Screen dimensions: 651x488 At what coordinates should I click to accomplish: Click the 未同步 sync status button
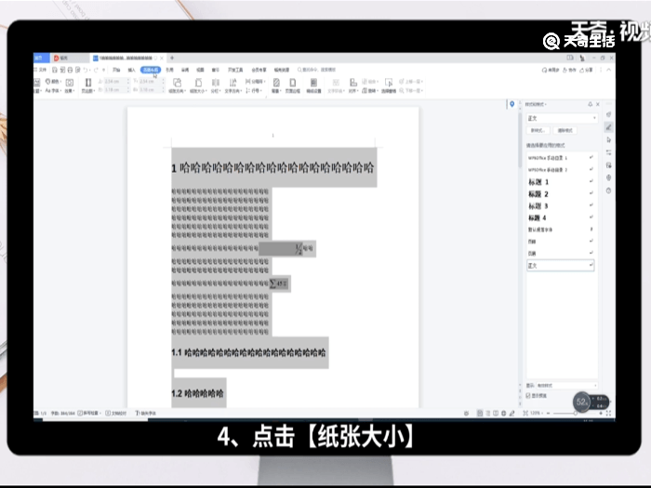tap(551, 70)
